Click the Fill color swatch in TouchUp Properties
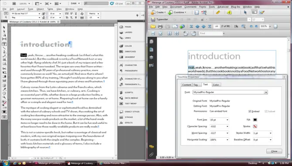 tap(255, 120)
